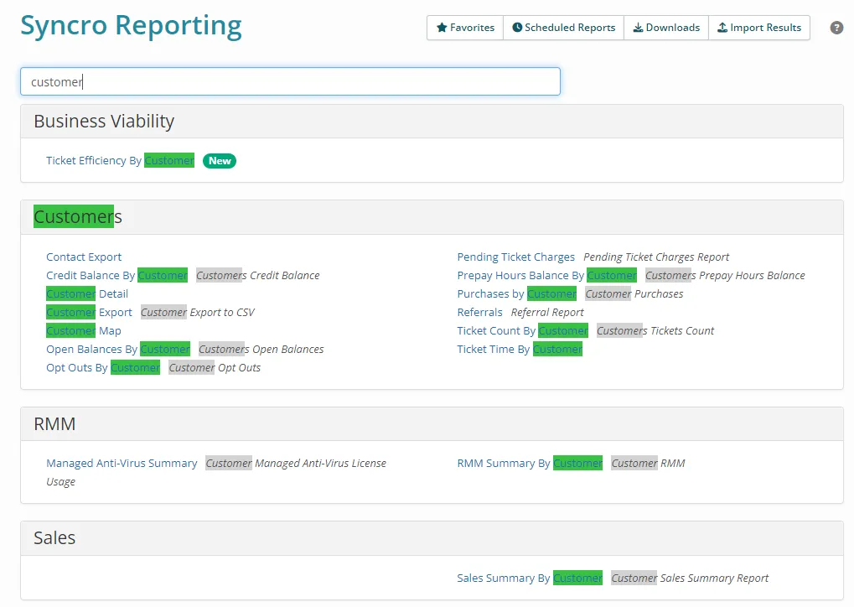
Task: Open the Referrals report
Action: point(480,312)
